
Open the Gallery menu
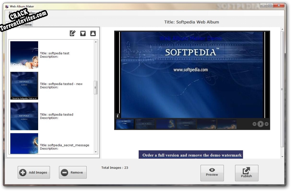coord(31,12)
